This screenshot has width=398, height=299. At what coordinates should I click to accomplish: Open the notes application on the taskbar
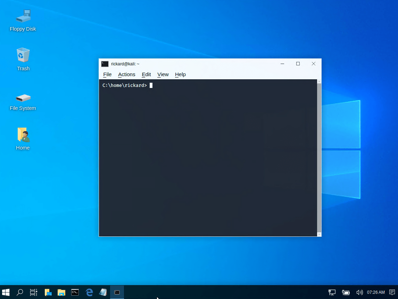point(103,292)
